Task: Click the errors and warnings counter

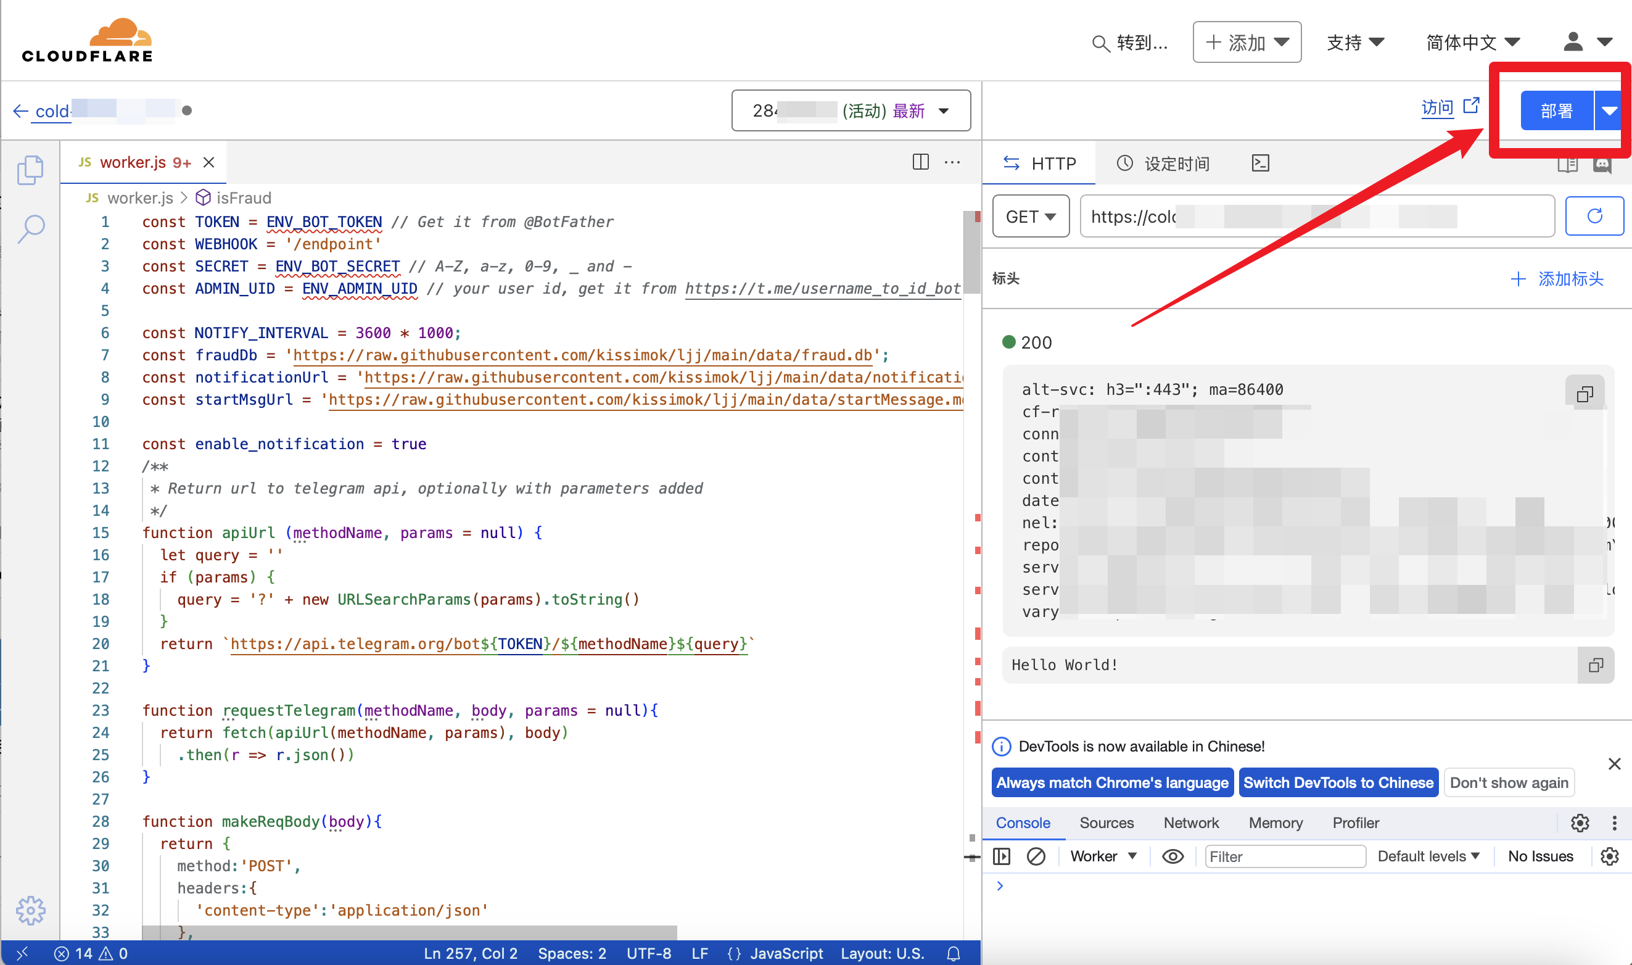Action: 92,953
